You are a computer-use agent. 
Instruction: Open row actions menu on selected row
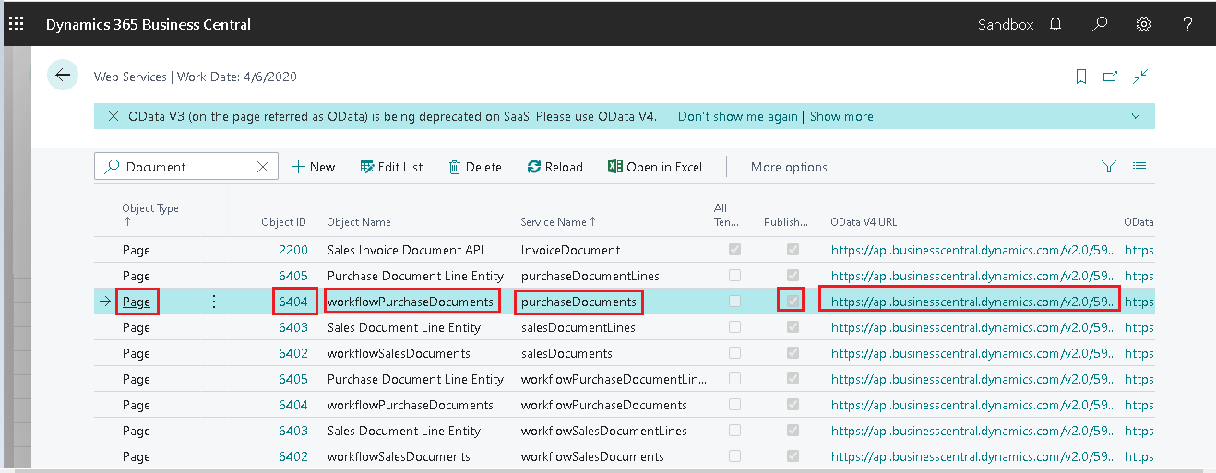(x=214, y=302)
